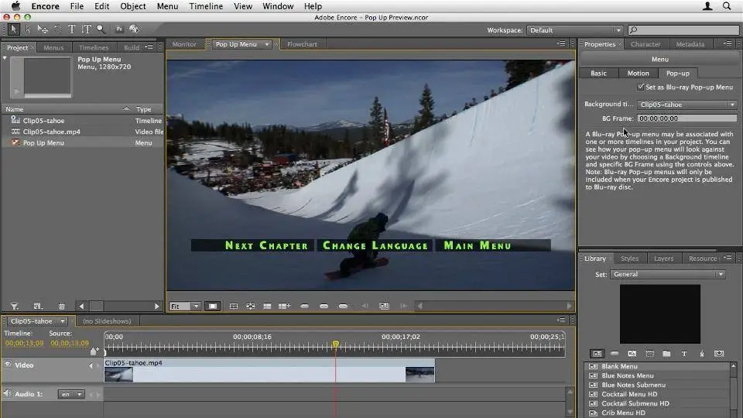Show normal subpicture highlight state
Viewport: 743px width, 418px height.
click(x=305, y=307)
